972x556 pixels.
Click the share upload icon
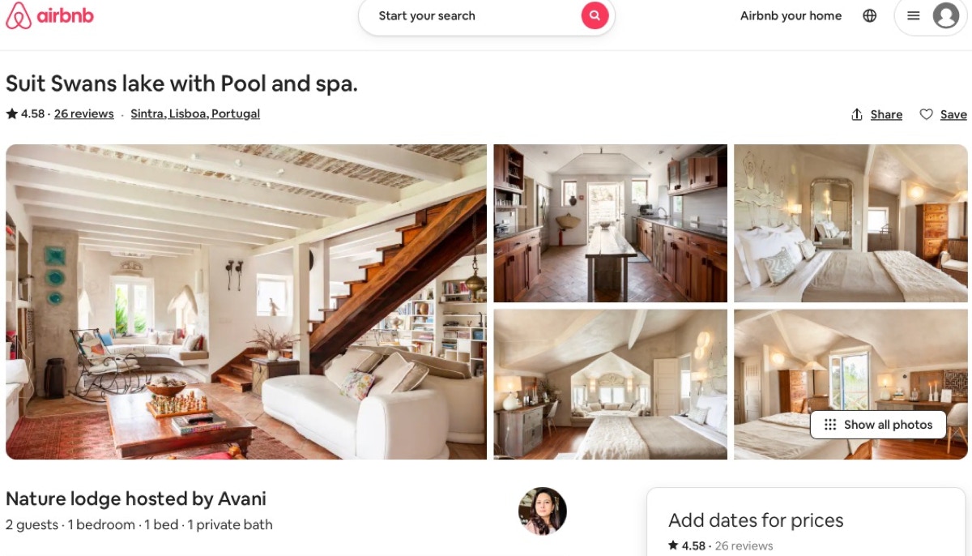point(857,114)
